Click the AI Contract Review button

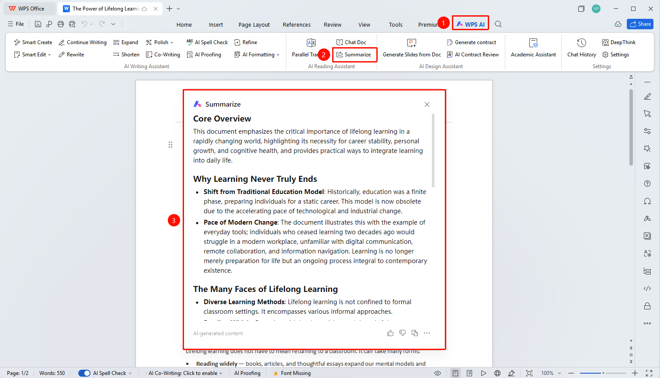pos(472,55)
